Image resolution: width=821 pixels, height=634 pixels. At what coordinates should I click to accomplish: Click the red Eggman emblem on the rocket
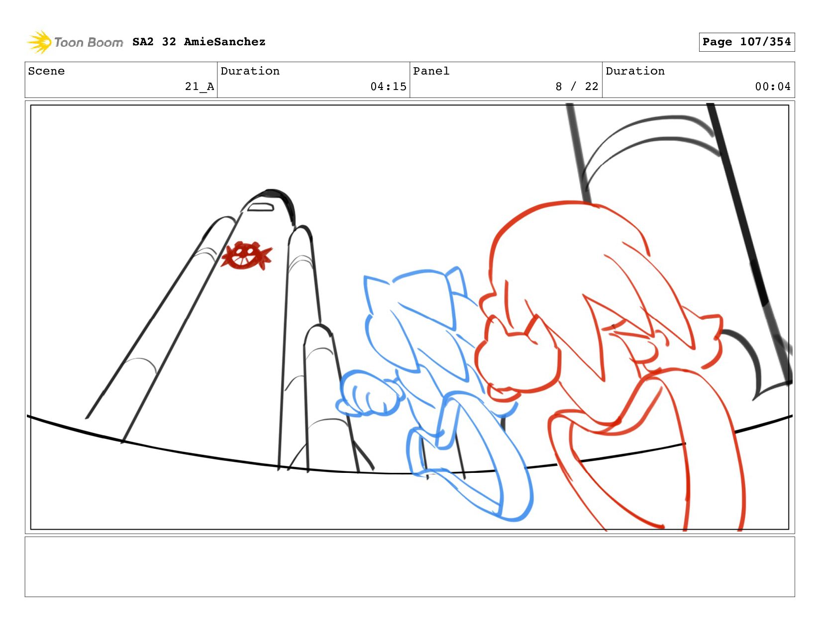(x=247, y=256)
